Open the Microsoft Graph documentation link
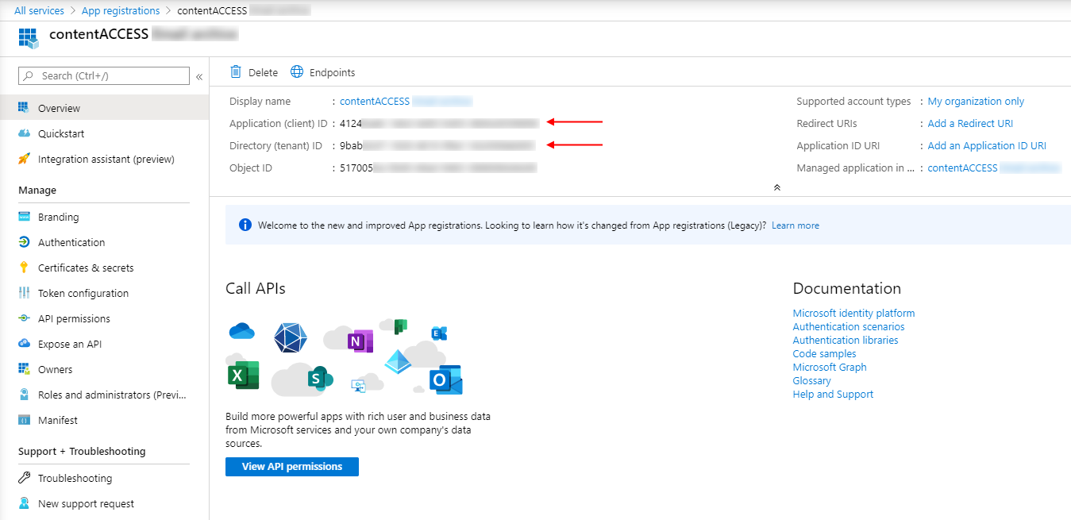This screenshot has width=1071, height=520. (830, 367)
